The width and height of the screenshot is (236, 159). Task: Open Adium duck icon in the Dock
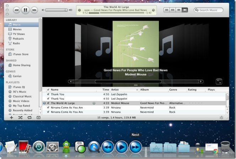(66, 147)
